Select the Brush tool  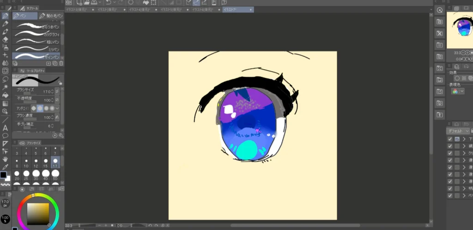5,31
